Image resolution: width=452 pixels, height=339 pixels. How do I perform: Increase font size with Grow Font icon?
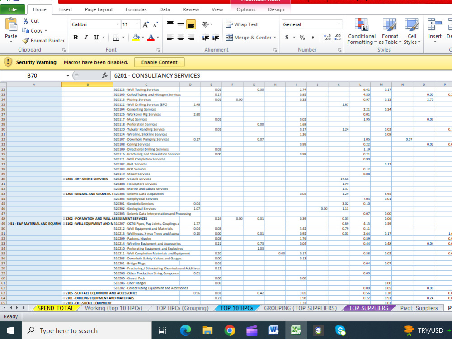[x=146, y=24]
